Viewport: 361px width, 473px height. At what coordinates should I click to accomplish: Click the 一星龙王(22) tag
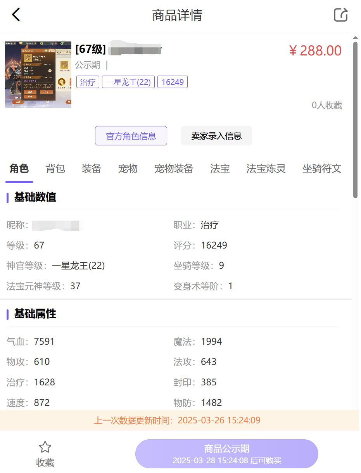click(x=128, y=82)
